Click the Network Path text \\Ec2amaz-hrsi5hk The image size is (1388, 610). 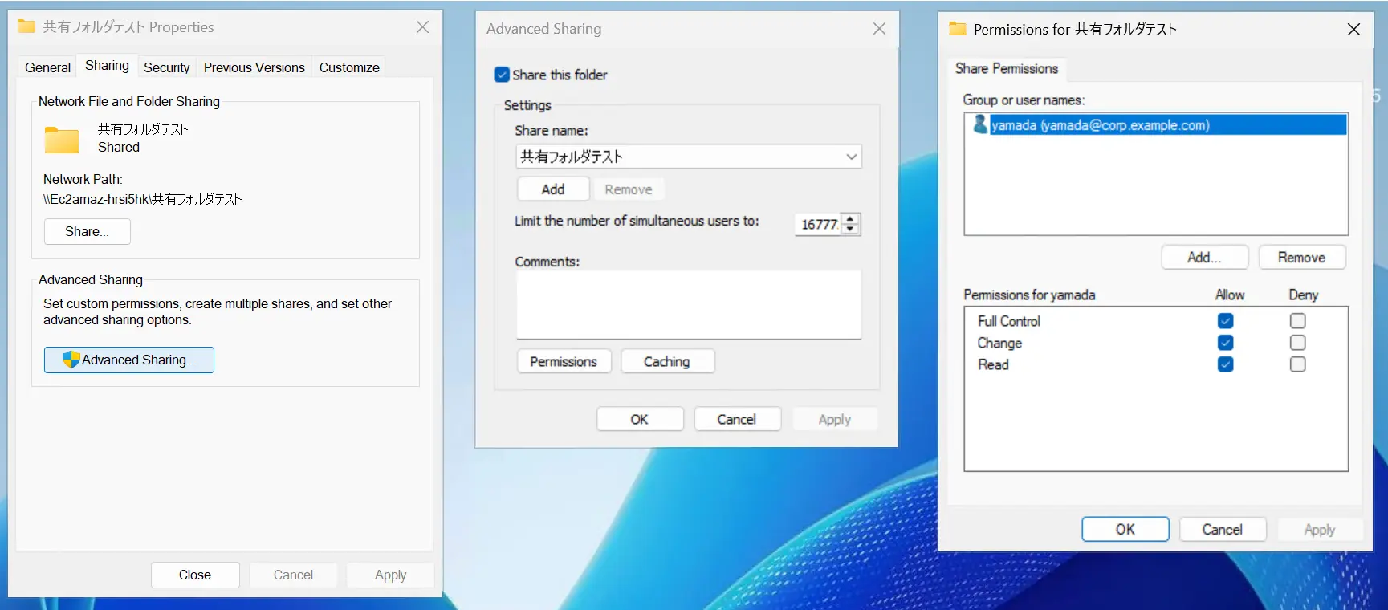143,199
